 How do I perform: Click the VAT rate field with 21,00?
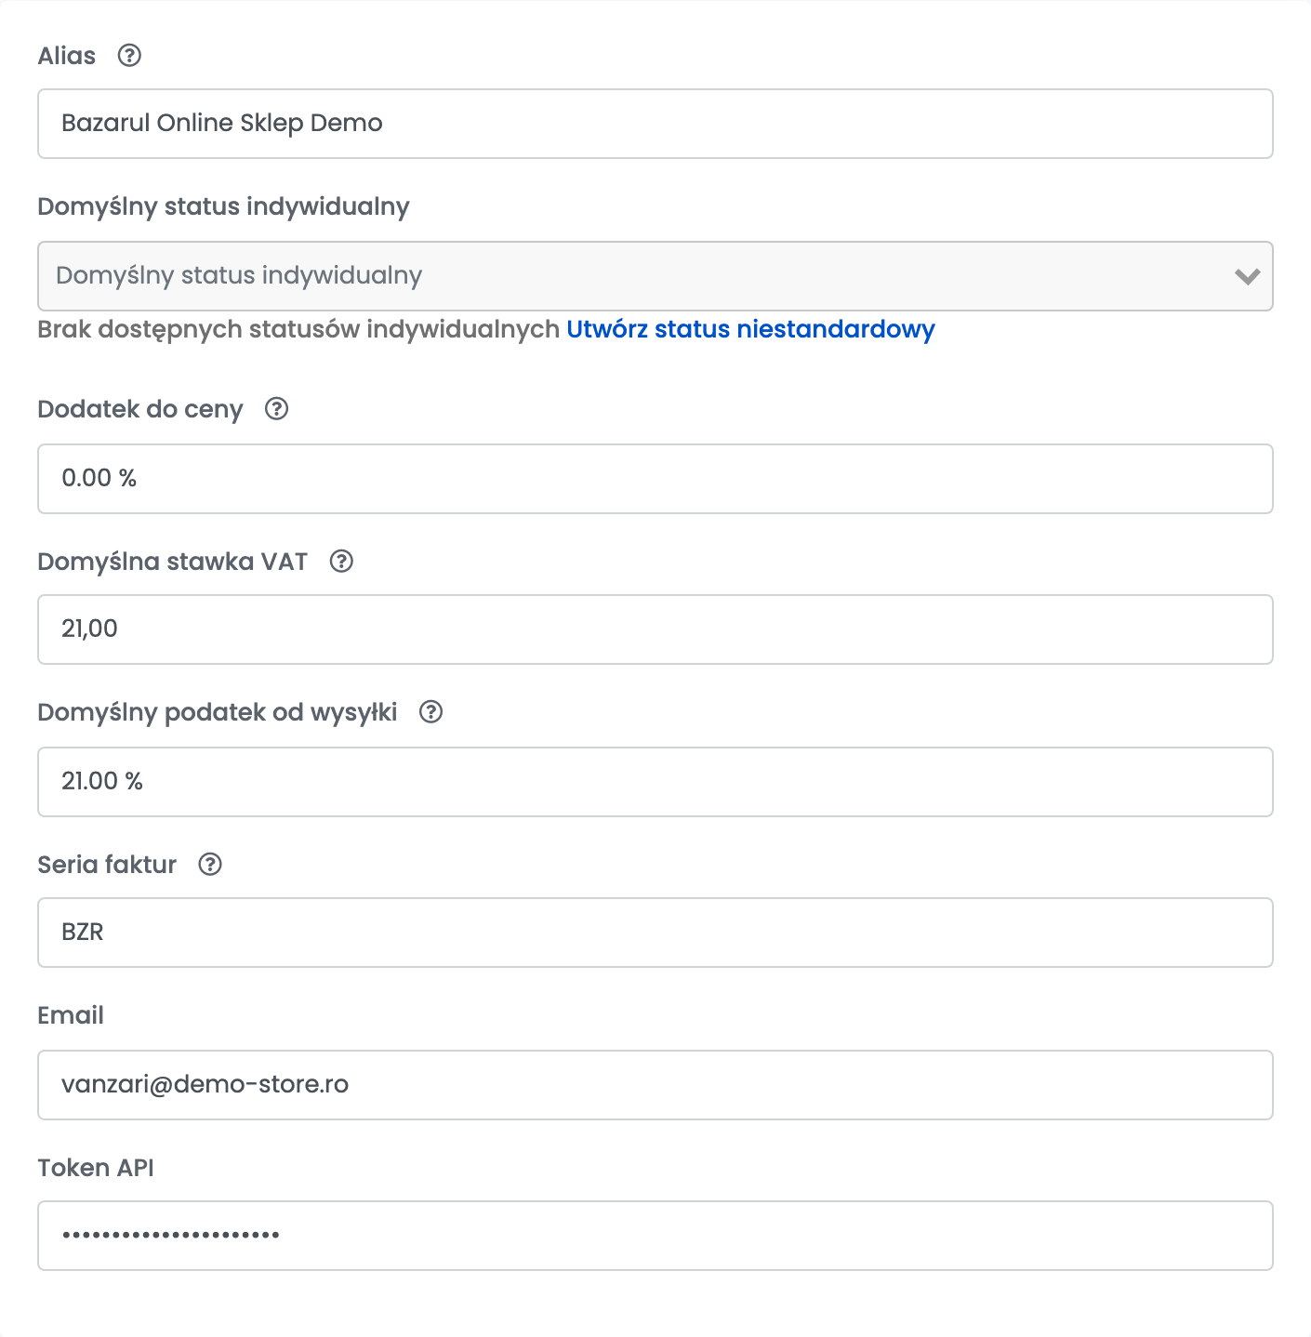pyautogui.click(x=655, y=629)
